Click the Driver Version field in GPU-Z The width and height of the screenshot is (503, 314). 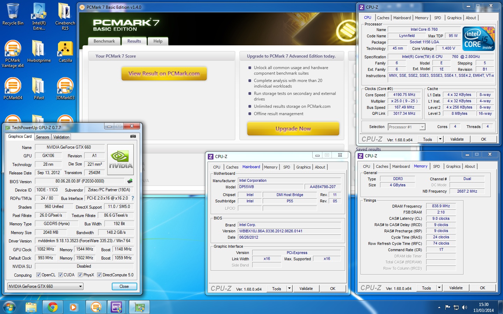coord(84,241)
